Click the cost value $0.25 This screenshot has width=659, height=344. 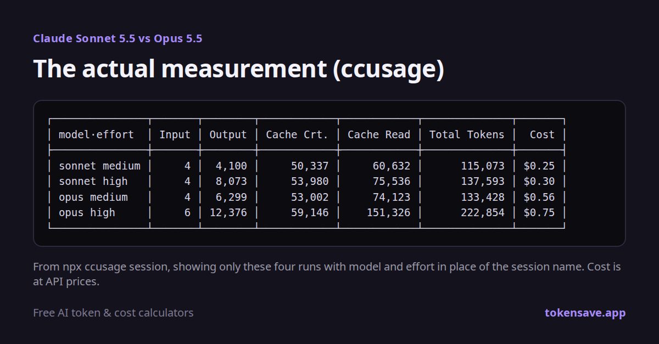coord(539,166)
